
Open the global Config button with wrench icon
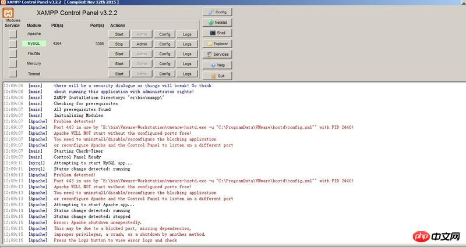click(217, 12)
